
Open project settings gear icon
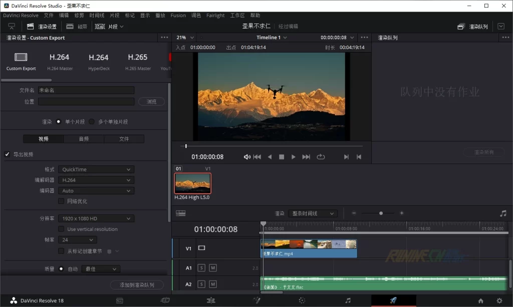click(x=499, y=300)
